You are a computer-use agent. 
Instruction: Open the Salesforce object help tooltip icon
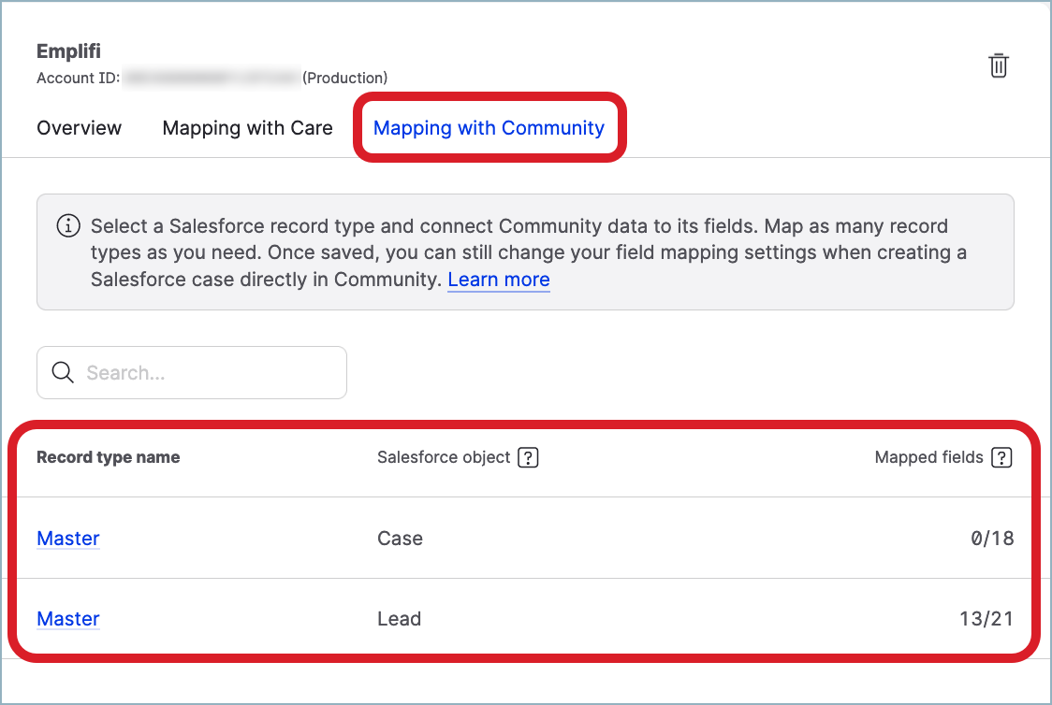[x=528, y=457]
